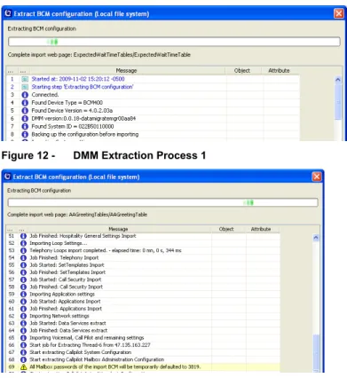Select the 'Started at: 2009-11-02 15:20:12 -0500' row
Image resolution: width=347 pixels, height=378 pixels.
[153, 79]
